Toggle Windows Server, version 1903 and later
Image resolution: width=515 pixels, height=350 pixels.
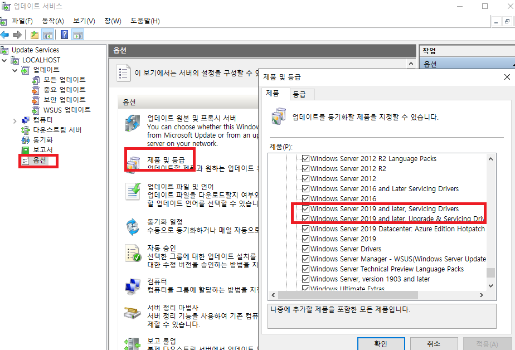(306, 279)
